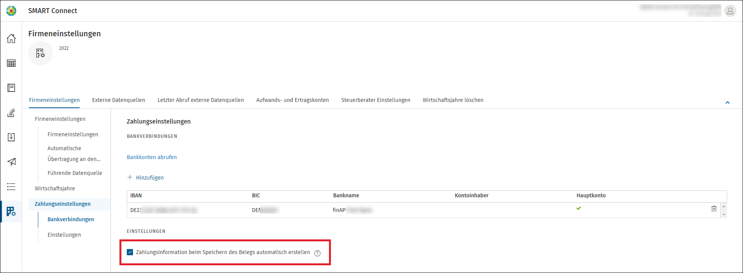Click the 2022 year label
The height and width of the screenshot is (273, 743).
64,48
